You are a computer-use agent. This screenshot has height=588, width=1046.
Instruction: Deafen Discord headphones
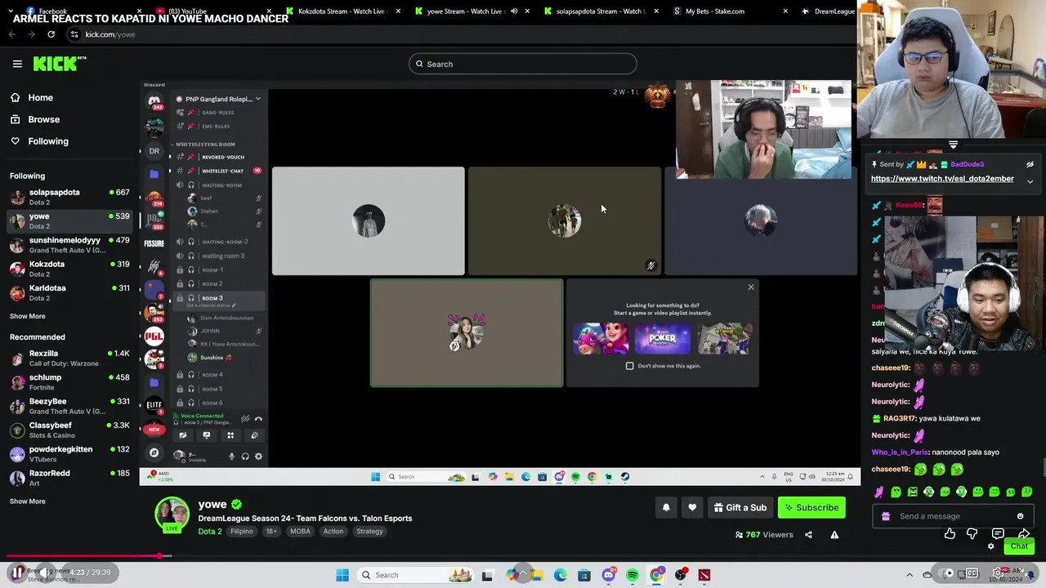pos(245,457)
